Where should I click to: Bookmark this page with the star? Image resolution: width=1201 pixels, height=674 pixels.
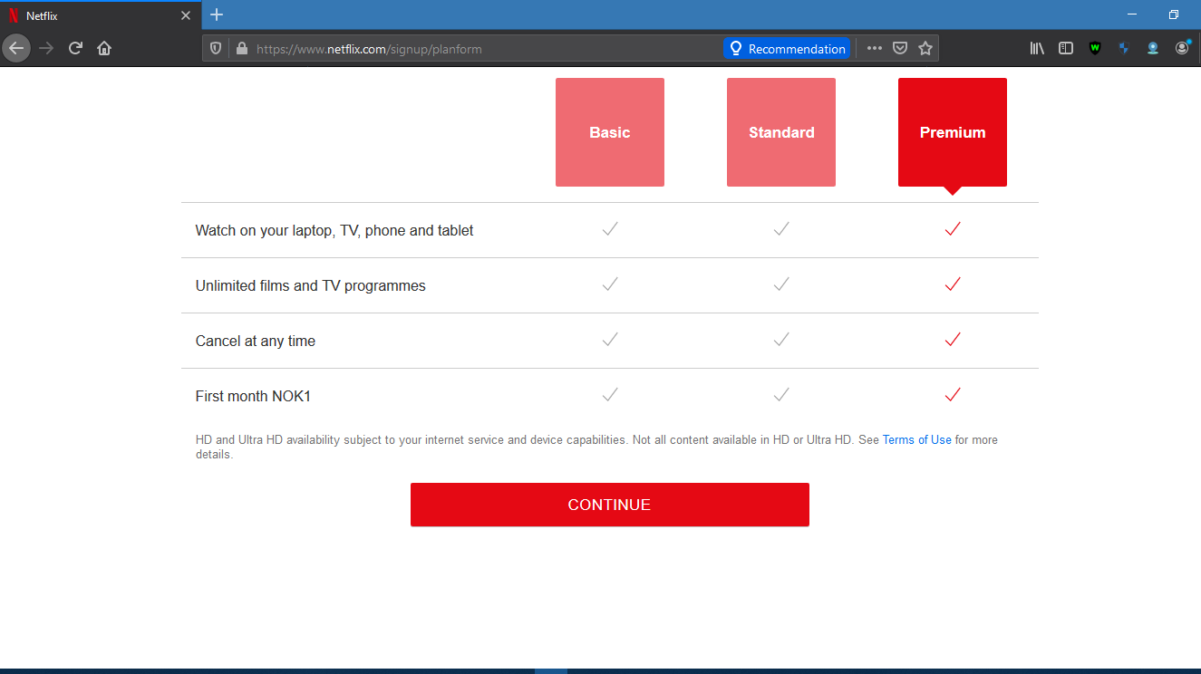coord(925,47)
